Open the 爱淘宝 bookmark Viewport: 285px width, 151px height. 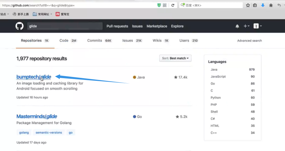[62, 14]
